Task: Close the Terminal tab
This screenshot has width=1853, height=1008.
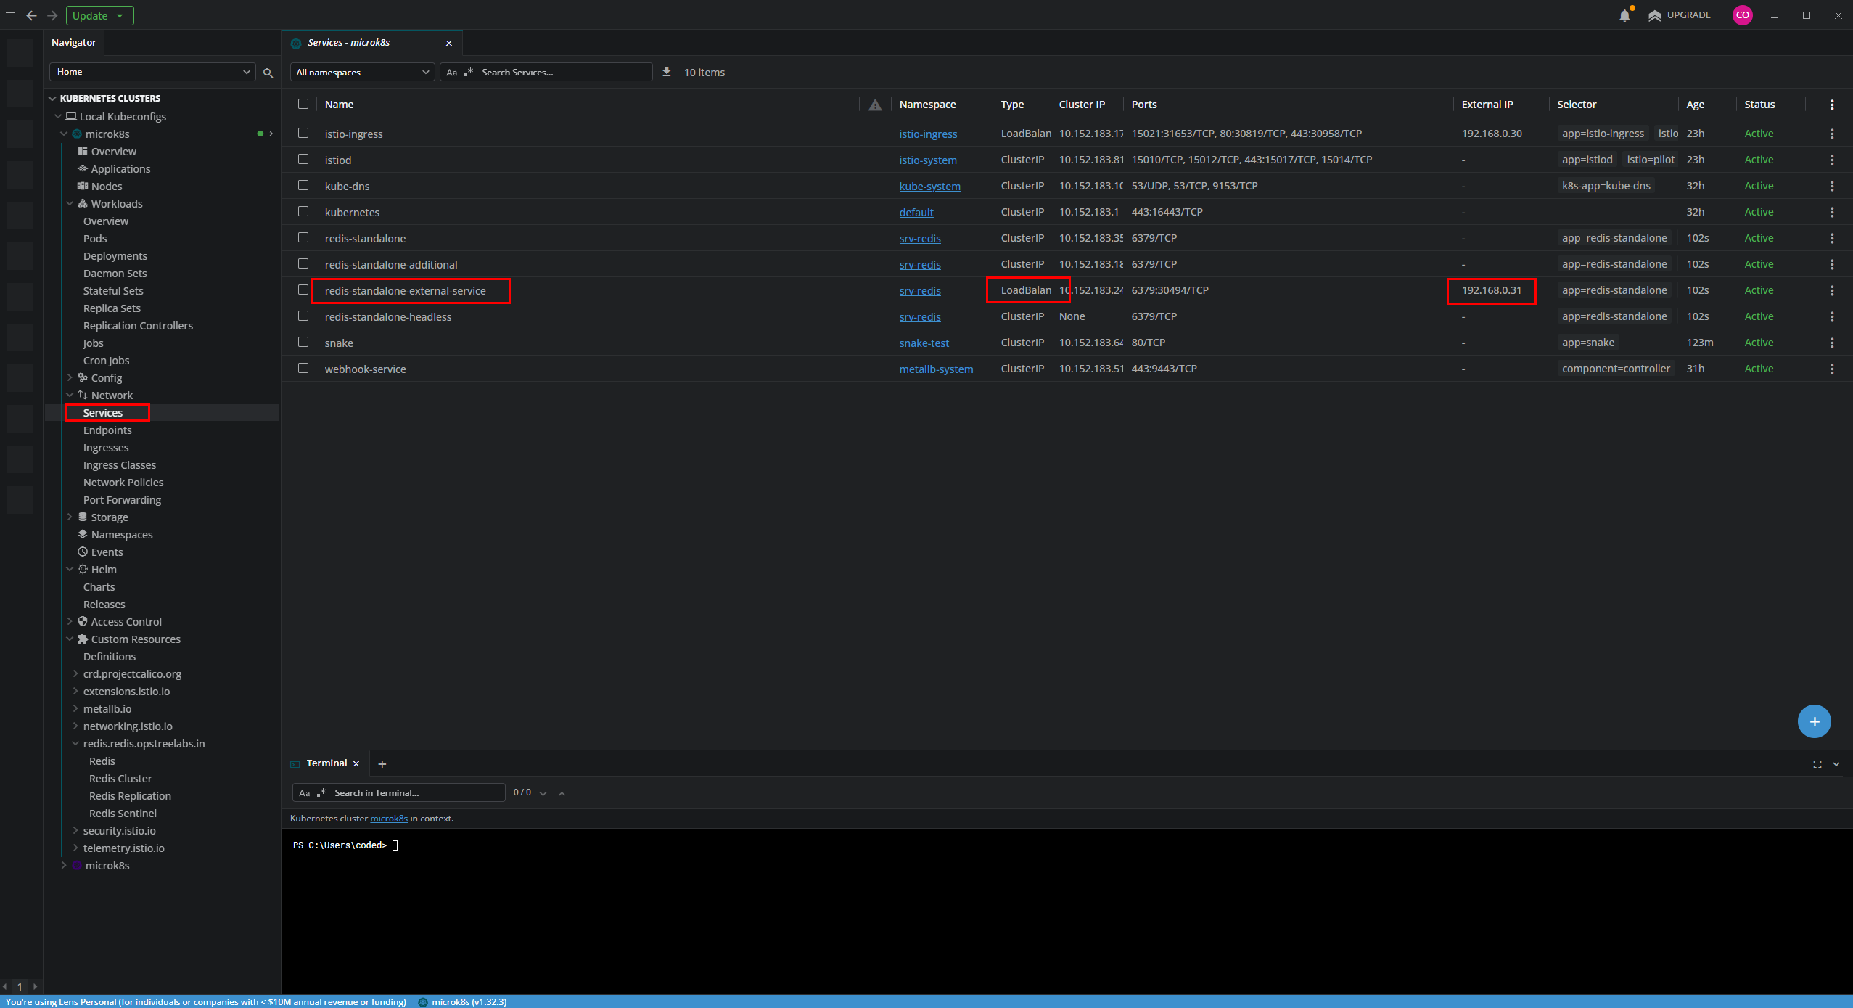Action: (356, 764)
